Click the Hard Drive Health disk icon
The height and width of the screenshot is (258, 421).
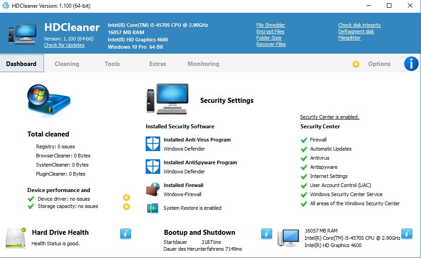point(16,238)
